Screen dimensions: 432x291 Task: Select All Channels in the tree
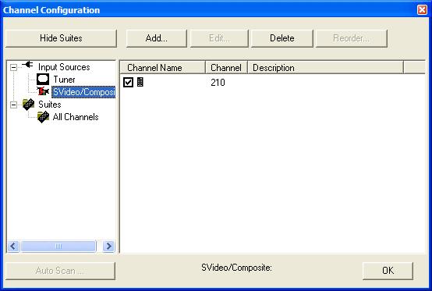tap(76, 117)
